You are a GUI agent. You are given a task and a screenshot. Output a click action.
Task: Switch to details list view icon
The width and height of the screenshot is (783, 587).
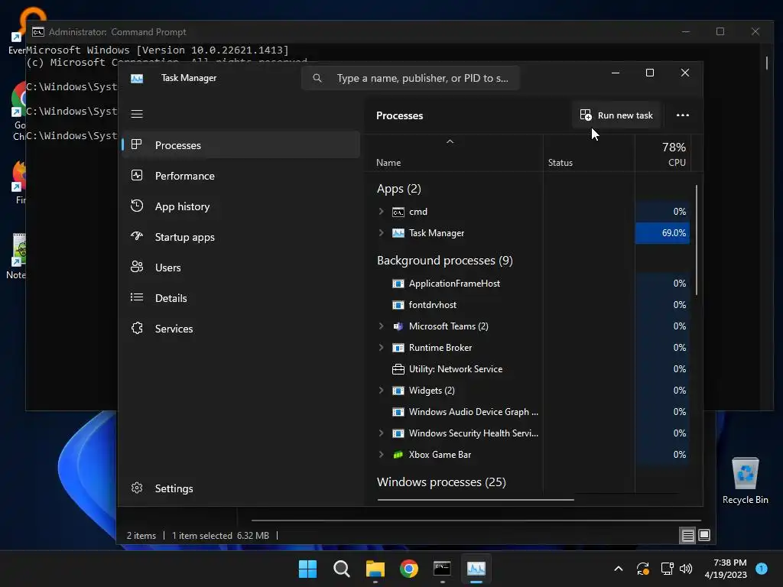[687, 536]
